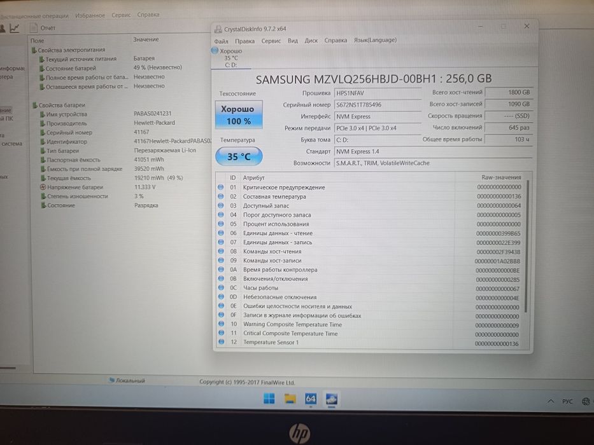Click the status circle icon for Включения/отключения
Viewport: 594px width, 445px height.
(221, 278)
